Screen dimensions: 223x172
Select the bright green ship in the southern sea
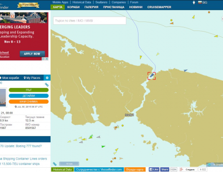pyautogui.click(x=103, y=146)
